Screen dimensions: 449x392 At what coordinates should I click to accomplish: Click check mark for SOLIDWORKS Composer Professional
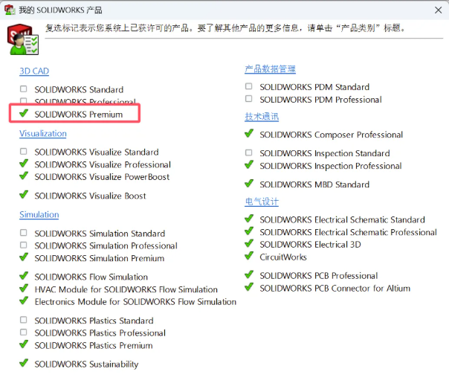tap(249, 134)
